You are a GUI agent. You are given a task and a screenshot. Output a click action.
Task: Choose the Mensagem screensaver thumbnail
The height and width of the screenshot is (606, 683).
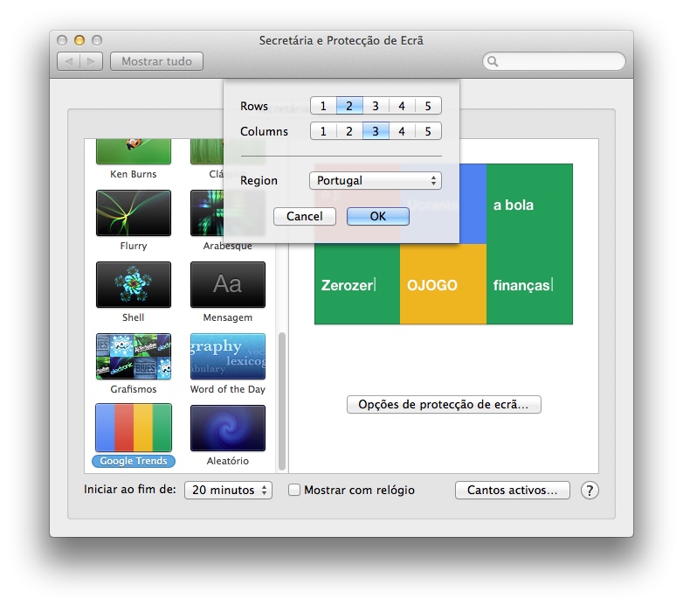(228, 284)
